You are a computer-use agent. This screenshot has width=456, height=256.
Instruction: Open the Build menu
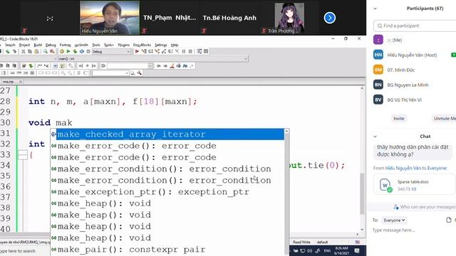coord(38,45)
